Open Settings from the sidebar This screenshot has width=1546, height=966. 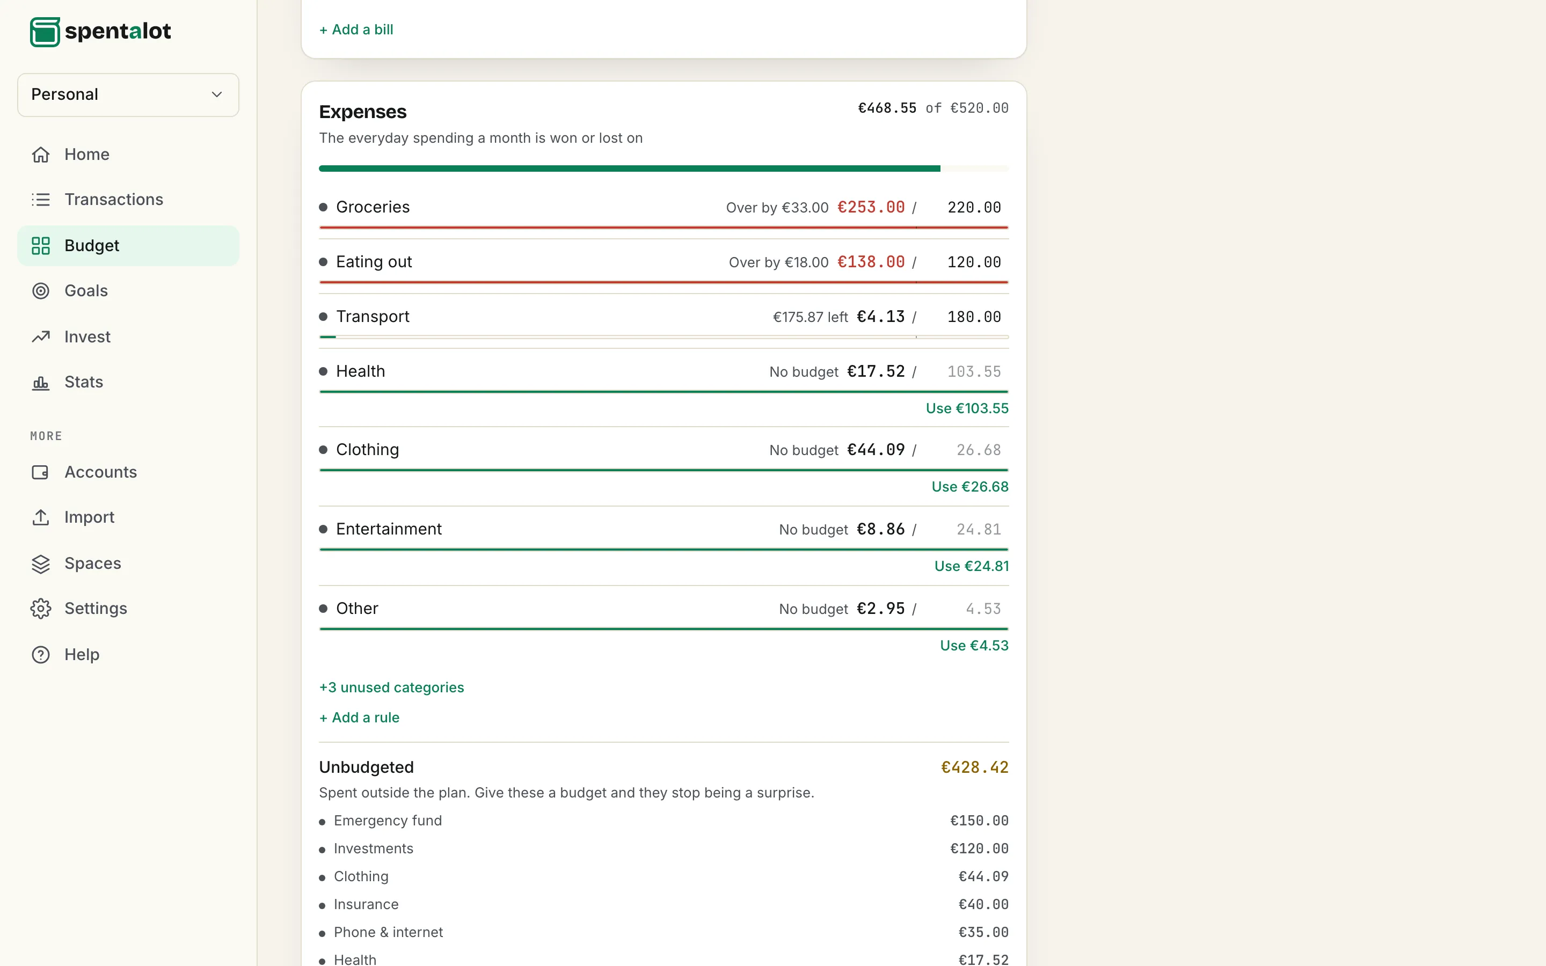[128, 609]
